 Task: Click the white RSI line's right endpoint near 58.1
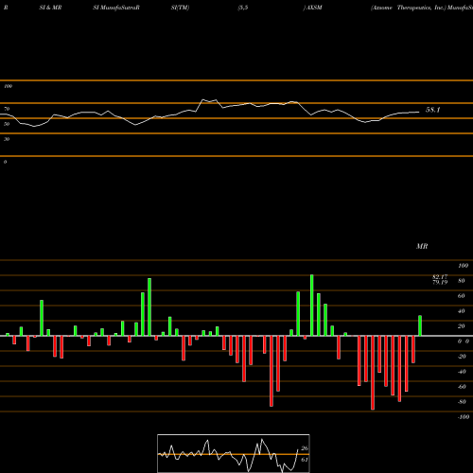tap(419, 112)
